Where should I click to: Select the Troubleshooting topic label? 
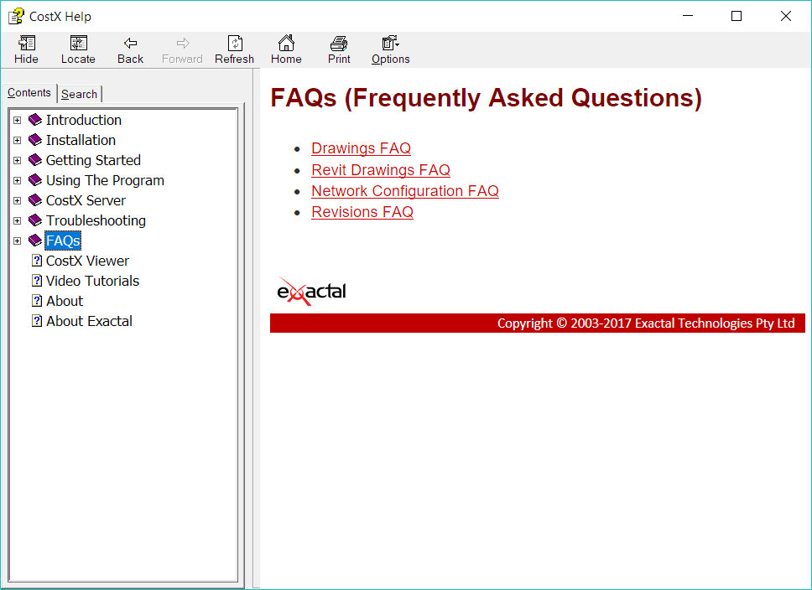pos(96,221)
